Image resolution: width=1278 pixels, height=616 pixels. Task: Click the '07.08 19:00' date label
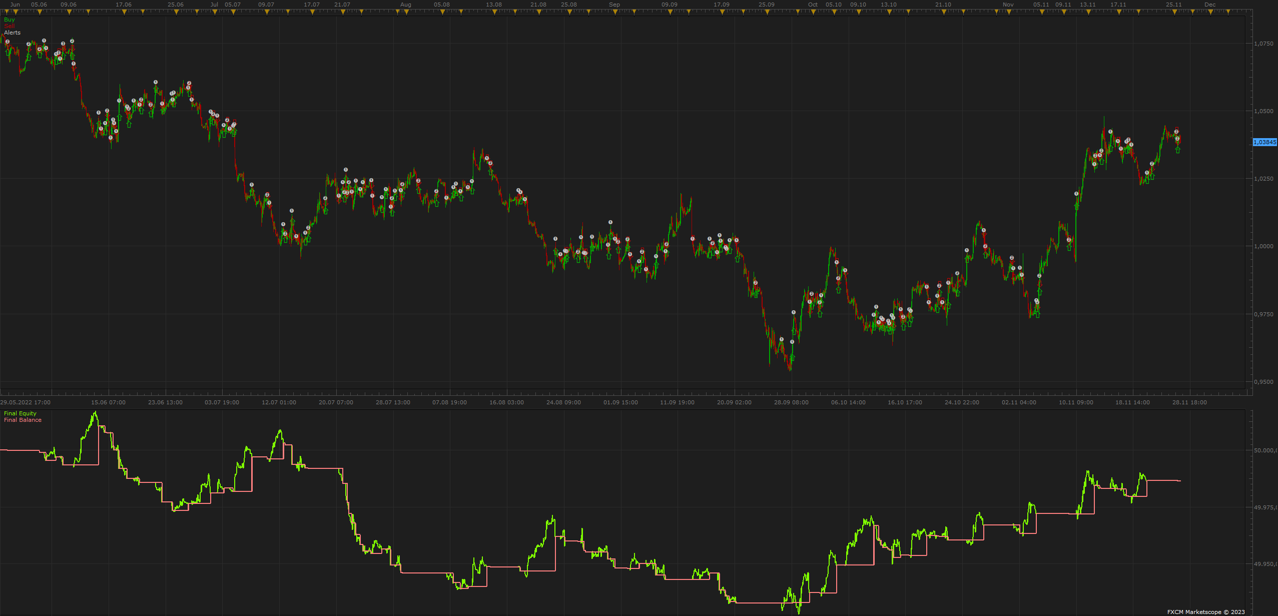[x=449, y=402]
